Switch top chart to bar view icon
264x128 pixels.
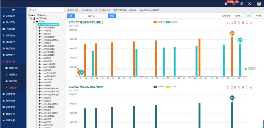[x=243, y=23]
